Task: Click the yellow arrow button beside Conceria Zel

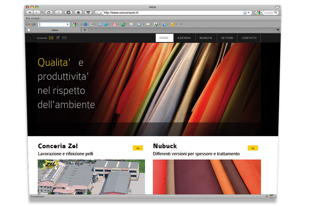Action: tap(138, 148)
